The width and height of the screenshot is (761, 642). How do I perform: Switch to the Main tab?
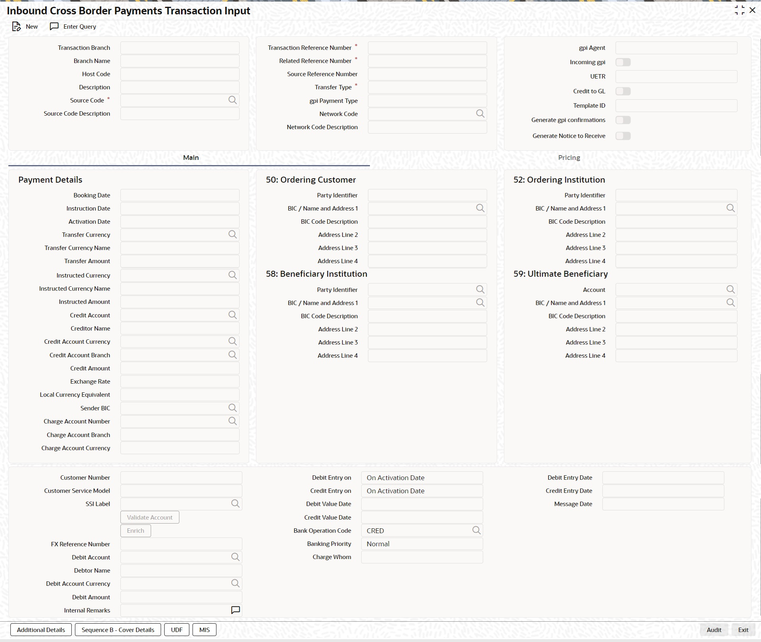191,158
